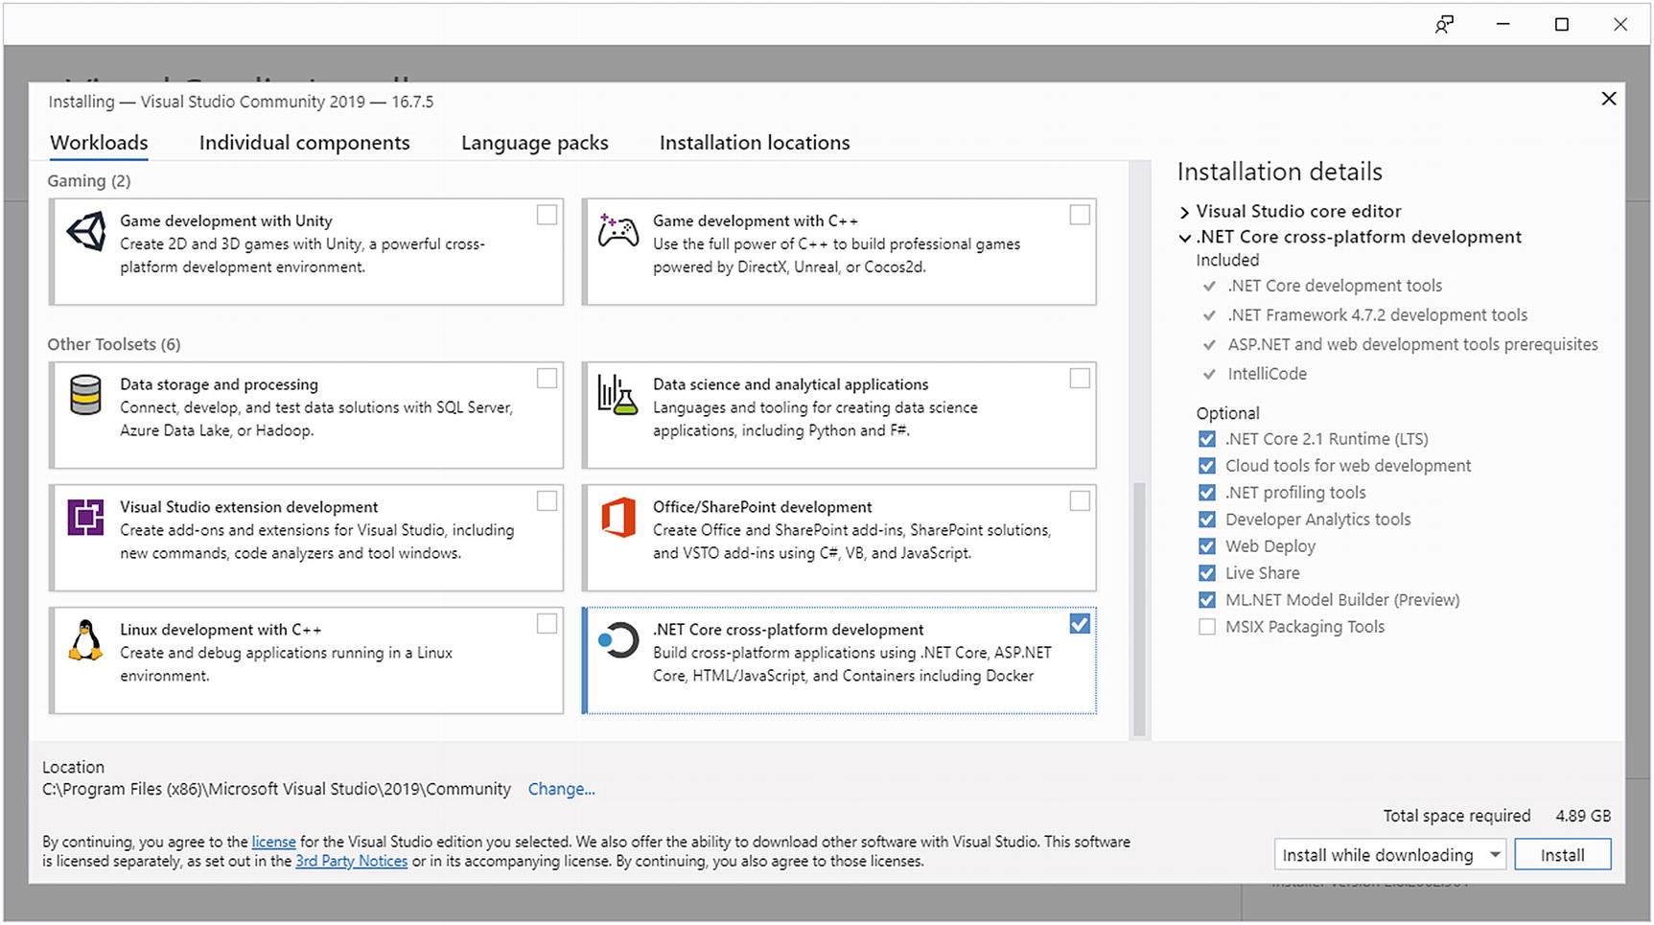Click the database cylinder icon for Data storage
Screen dimensions: 1654x925
click(85, 395)
